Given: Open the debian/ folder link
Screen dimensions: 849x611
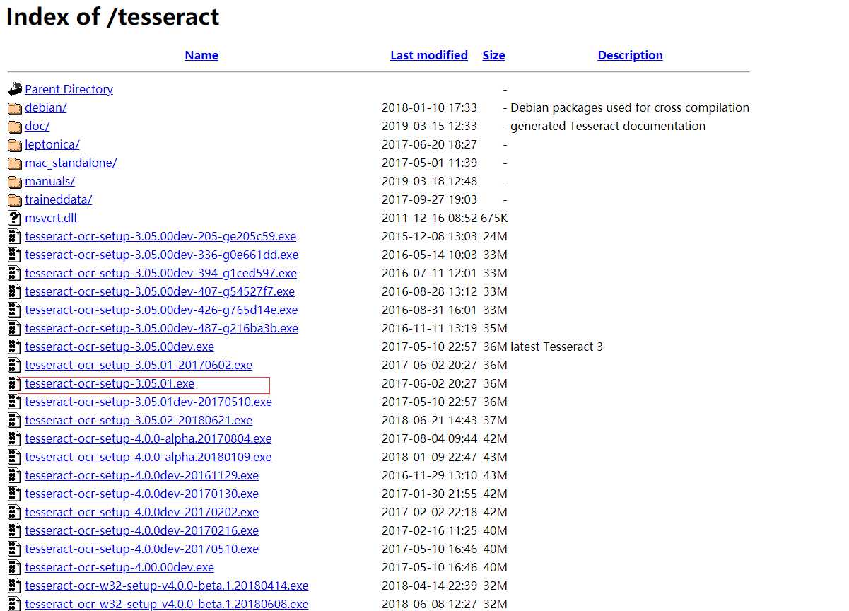Looking at the screenshot, I should [46, 107].
